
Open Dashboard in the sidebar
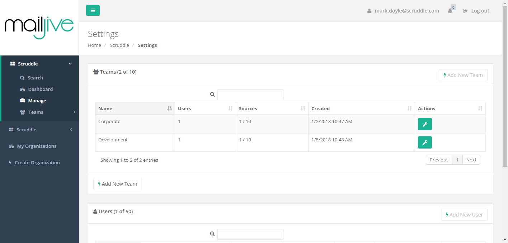(x=40, y=89)
